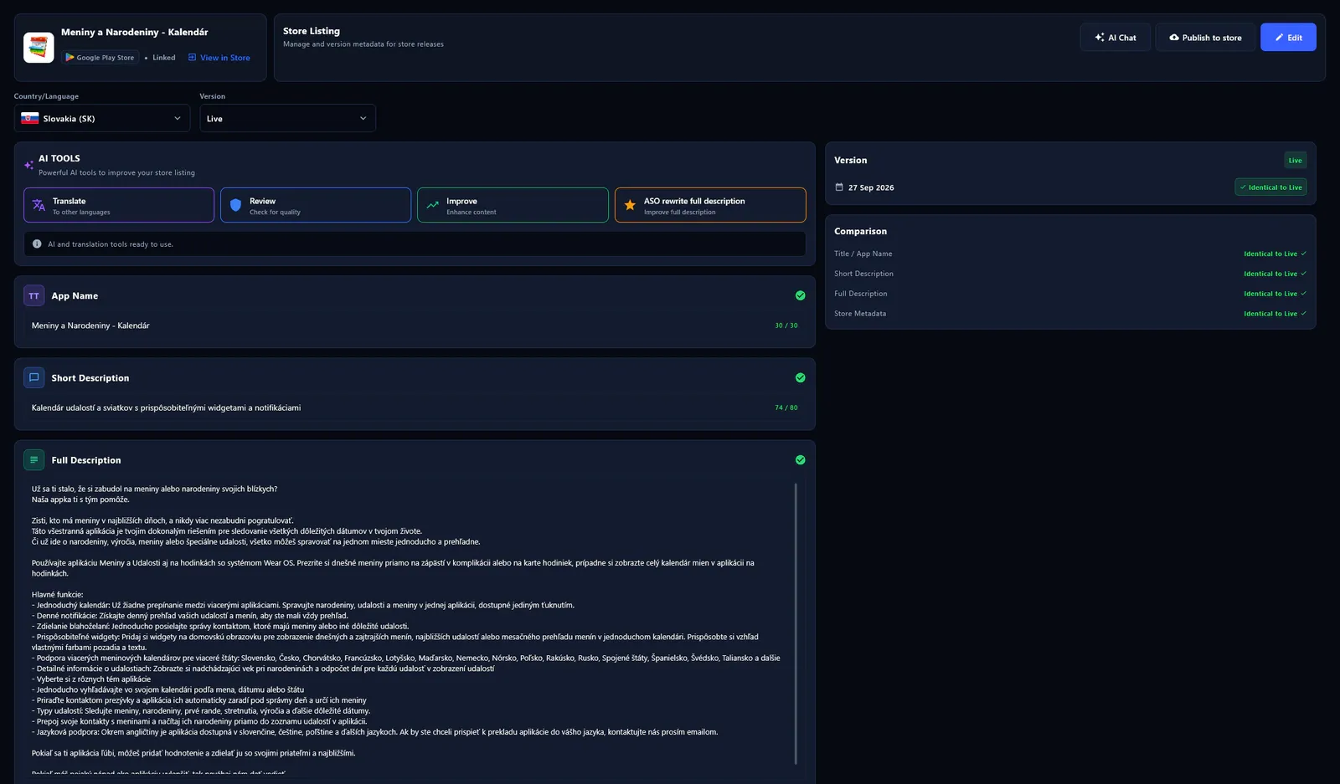Click Short Description green check status icon
This screenshot has height=784, width=1340.
pyautogui.click(x=800, y=377)
